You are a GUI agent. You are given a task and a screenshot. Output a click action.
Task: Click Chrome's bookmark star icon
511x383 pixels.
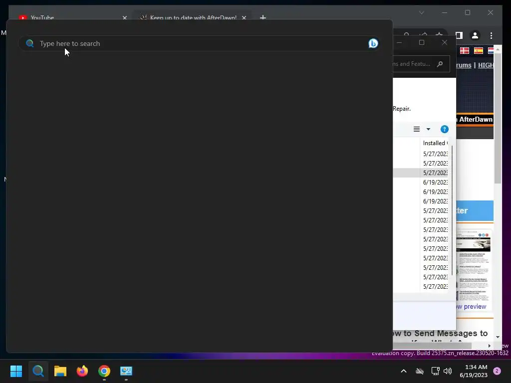(x=439, y=34)
